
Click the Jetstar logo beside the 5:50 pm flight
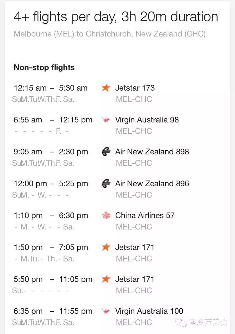pos(106,279)
